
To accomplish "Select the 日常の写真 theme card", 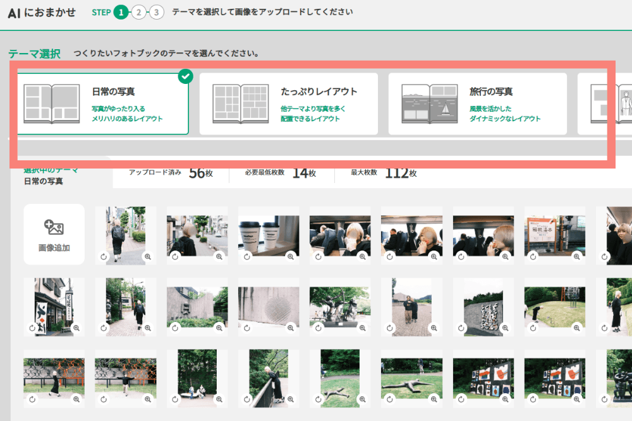I will point(102,104).
